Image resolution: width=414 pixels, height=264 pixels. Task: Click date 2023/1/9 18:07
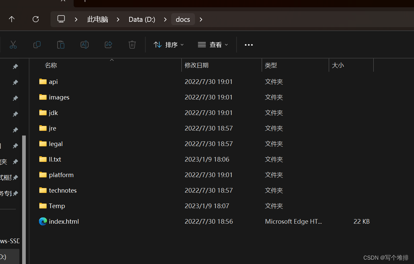pyautogui.click(x=207, y=206)
